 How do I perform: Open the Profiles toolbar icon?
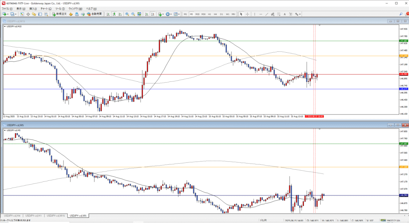coord(12,14)
